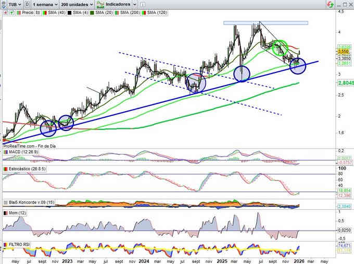The height and width of the screenshot is (264, 354).
Task: Click the SMA (20) green color swatch
Action: pos(90,11)
